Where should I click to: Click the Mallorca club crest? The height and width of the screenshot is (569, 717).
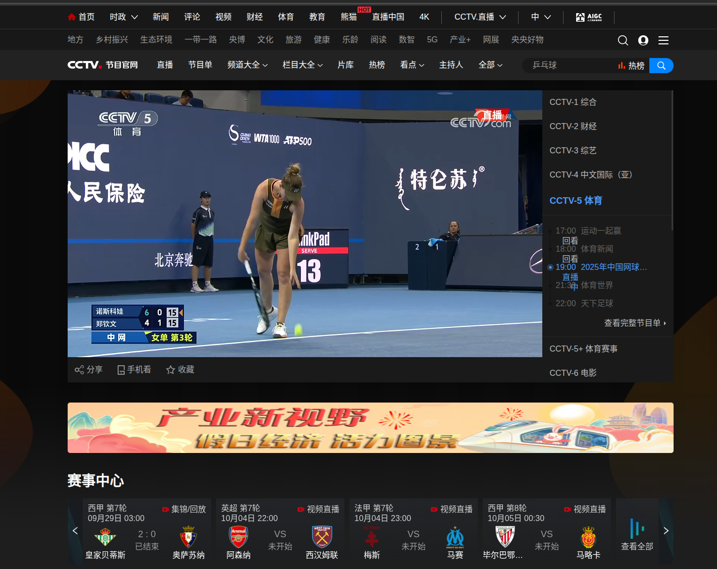589,537
